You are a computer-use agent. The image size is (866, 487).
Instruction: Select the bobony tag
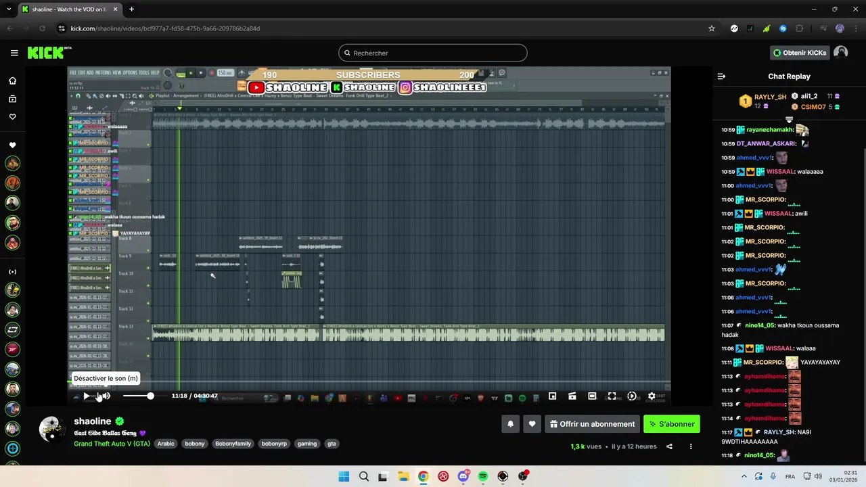click(195, 444)
